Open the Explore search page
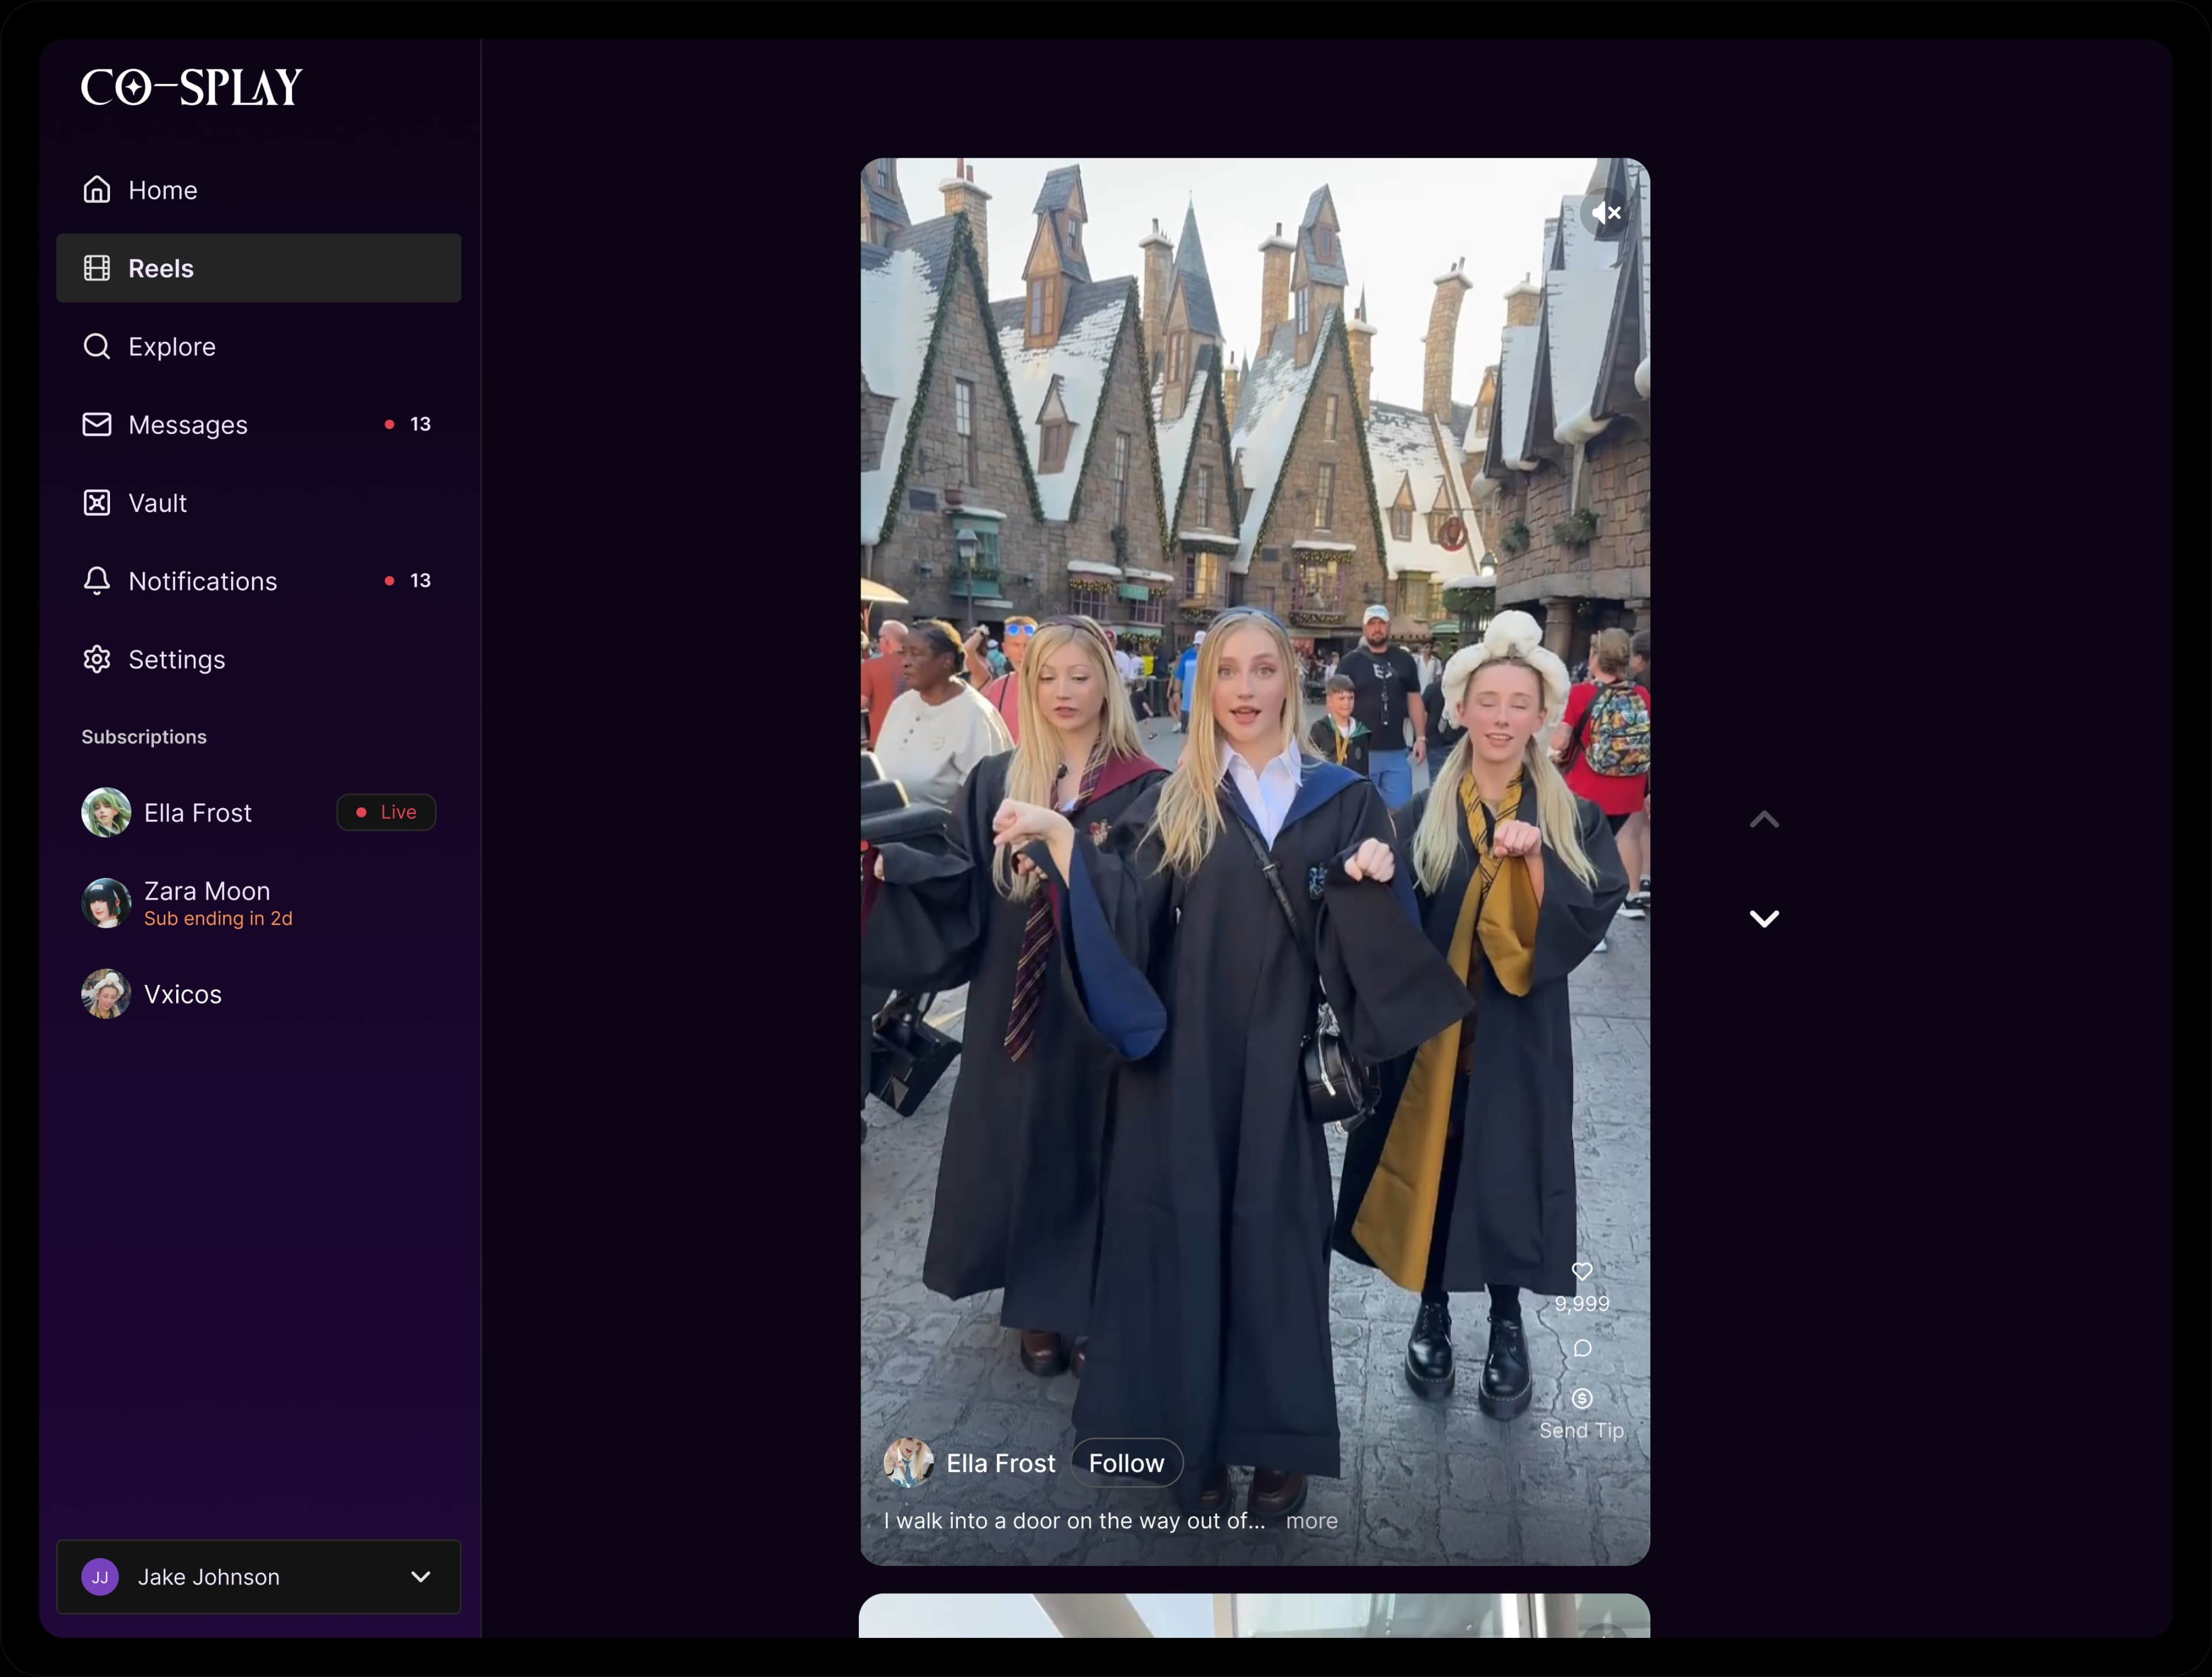 (x=171, y=347)
